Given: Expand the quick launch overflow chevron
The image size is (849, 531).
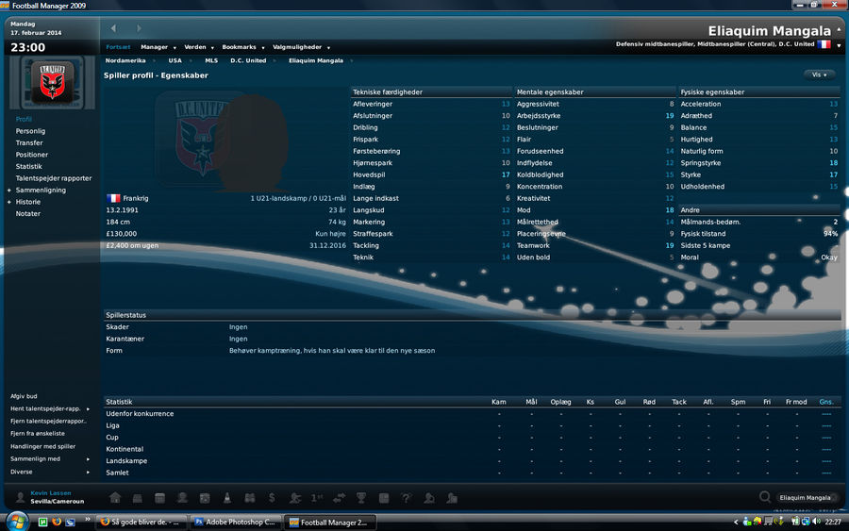Looking at the screenshot, I should tap(88, 521).
